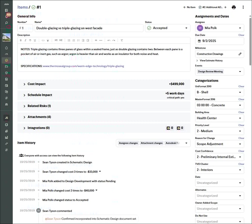Click the item Name text field
This screenshot has height=224, width=252.
pyautogui.click(x=89, y=28)
